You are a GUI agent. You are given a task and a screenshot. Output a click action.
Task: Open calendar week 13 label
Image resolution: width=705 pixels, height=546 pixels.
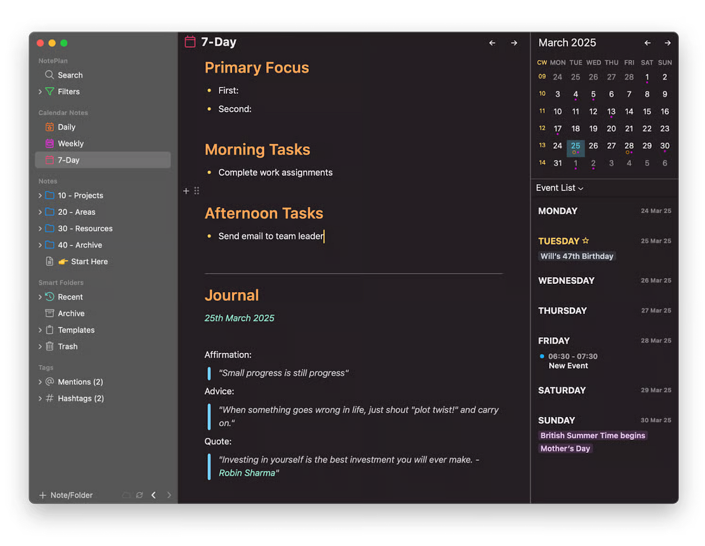click(542, 145)
